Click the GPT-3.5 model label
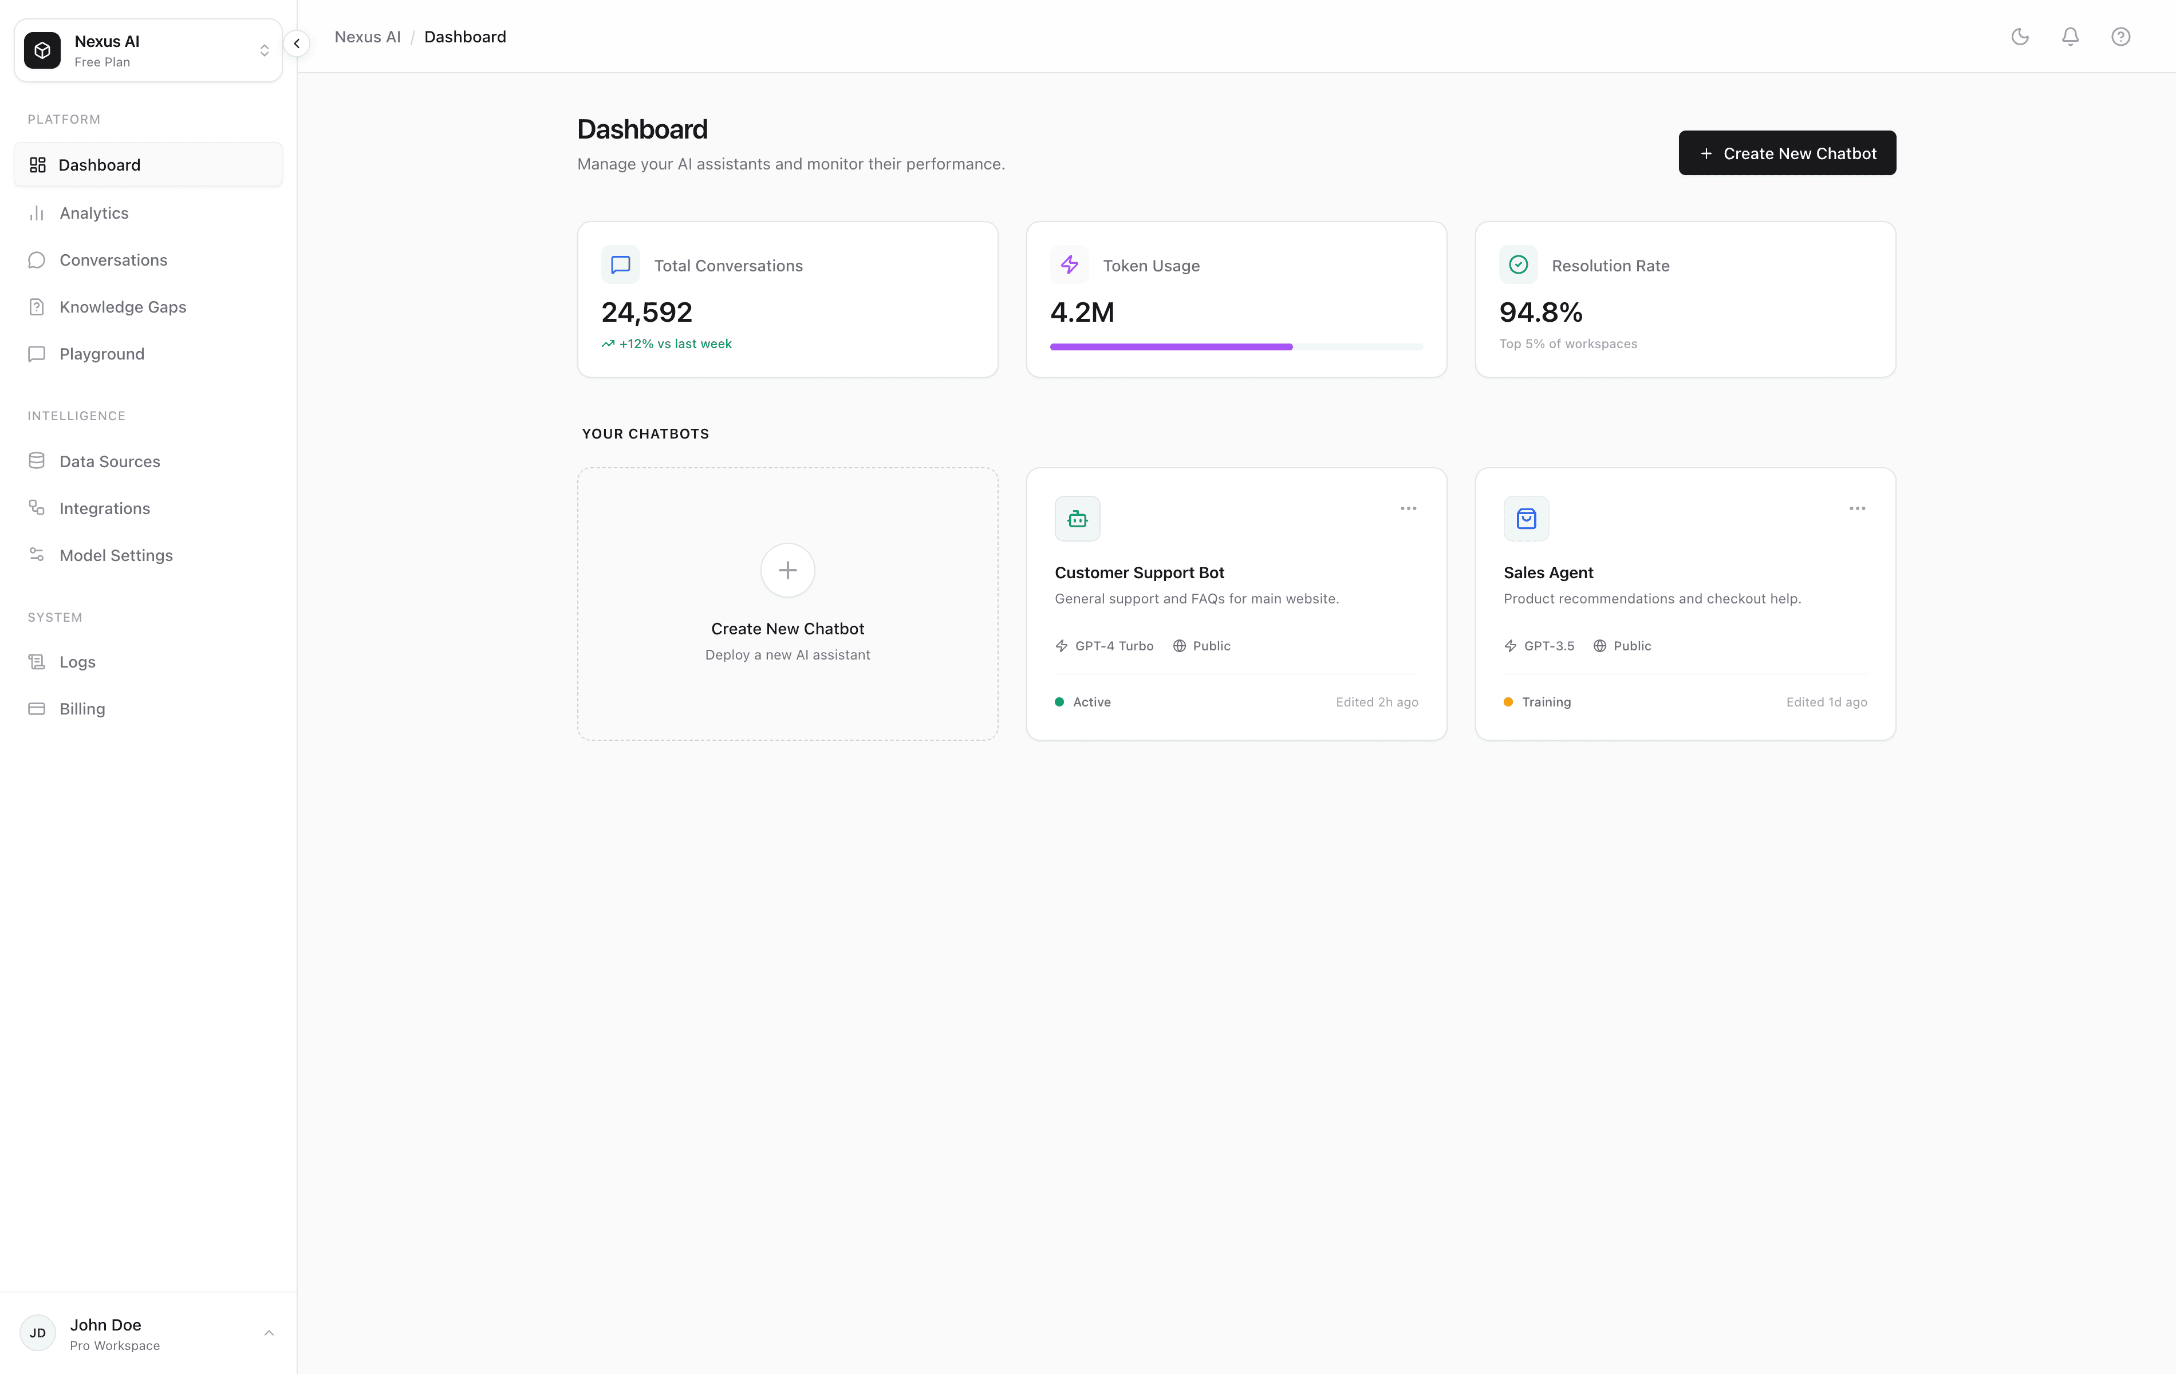The width and height of the screenshot is (2176, 1374). click(x=1549, y=646)
